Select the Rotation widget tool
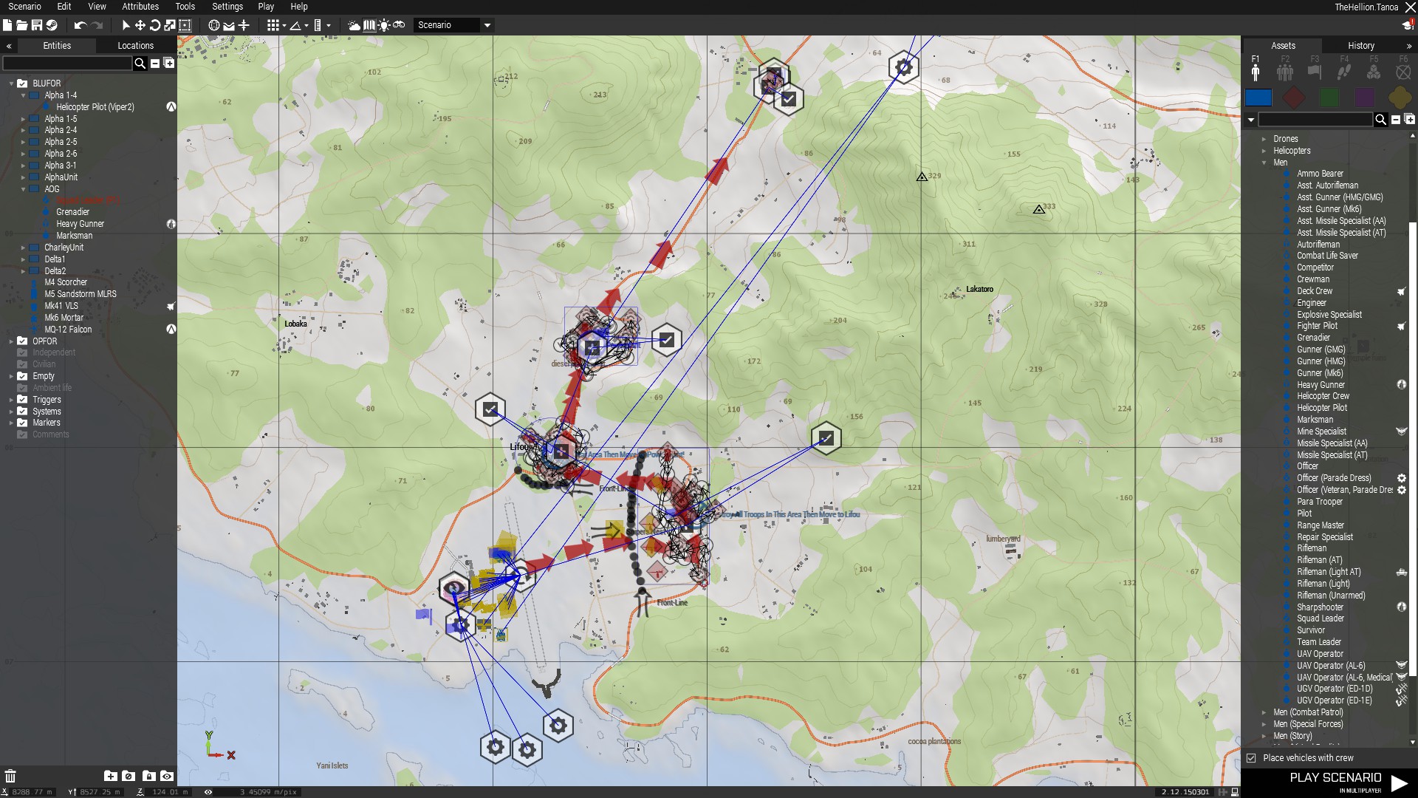The height and width of the screenshot is (798, 1418). point(155,25)
